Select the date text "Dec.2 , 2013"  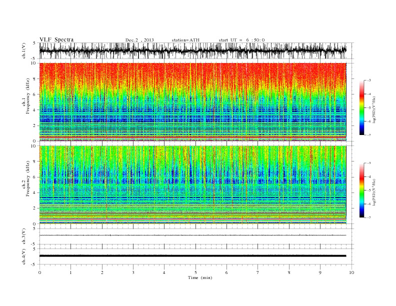[139, 40]
